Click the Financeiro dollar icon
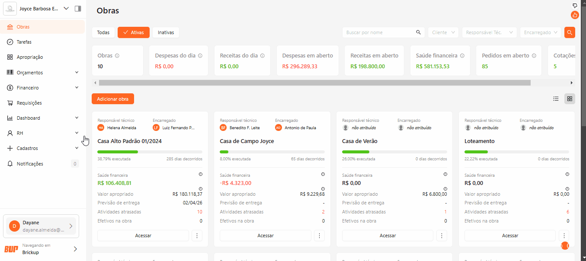The image size is (586, 261). [x=10, y=88]
